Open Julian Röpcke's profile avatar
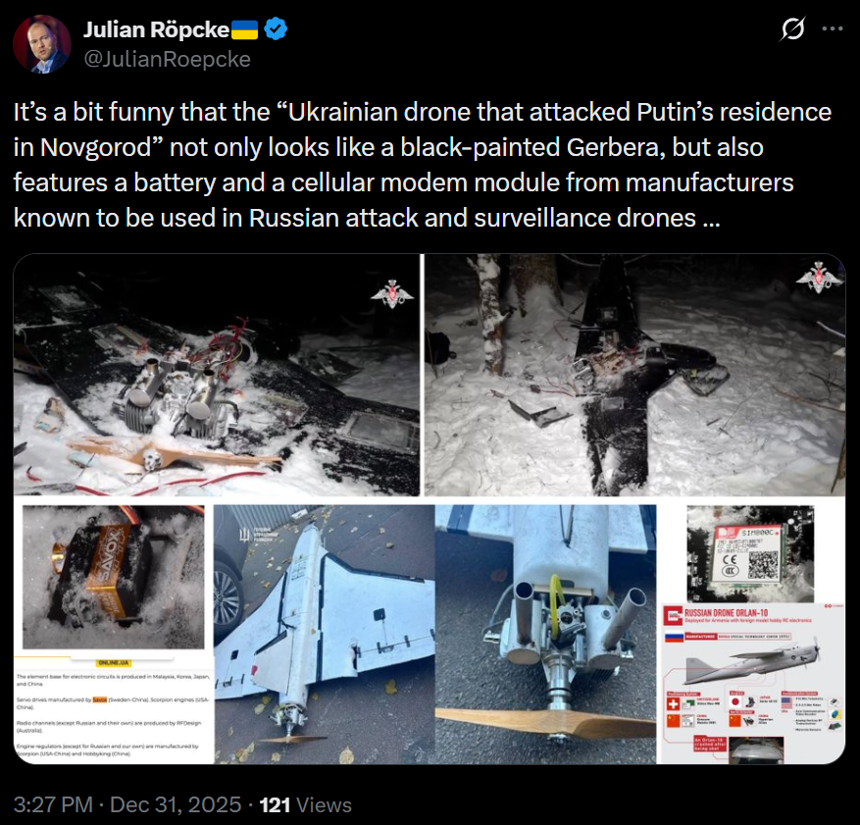The height and width of the screenshot is (825, 860). point(42,44)
